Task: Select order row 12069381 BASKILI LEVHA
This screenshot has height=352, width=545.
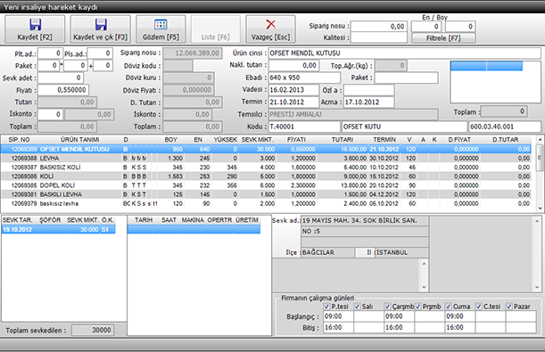Action: [266, 194]
